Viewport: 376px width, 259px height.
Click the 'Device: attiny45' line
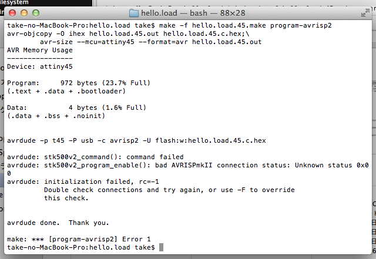tap(40, 66)
